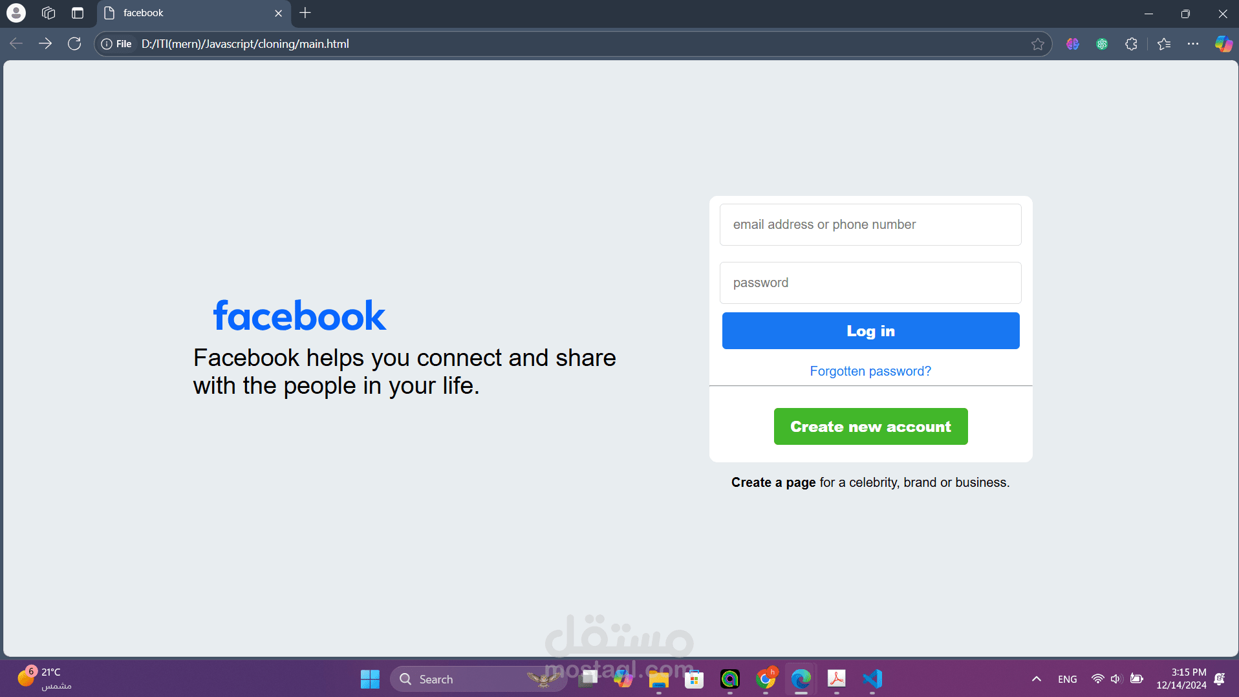1239x697 pixels.
Task: Open the ChatGPT extension icon
Action: (1103, 44)
